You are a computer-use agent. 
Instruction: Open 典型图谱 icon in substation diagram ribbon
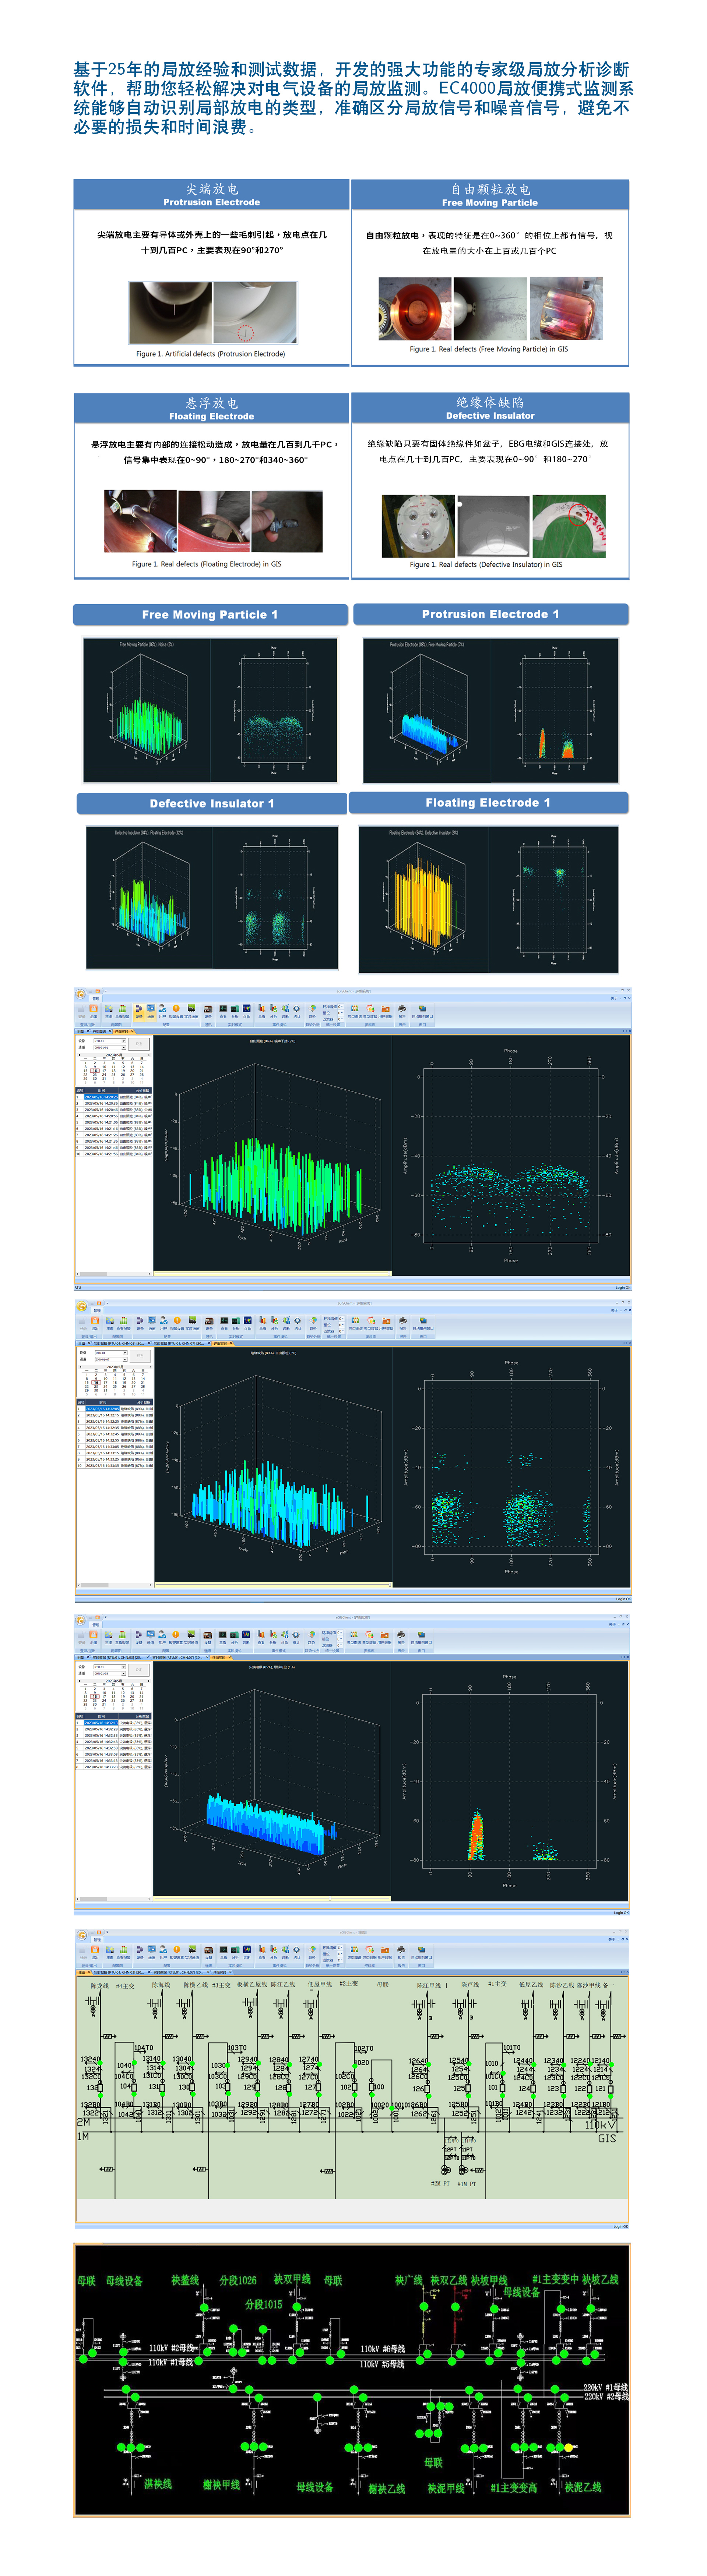tap(354, 1950)
